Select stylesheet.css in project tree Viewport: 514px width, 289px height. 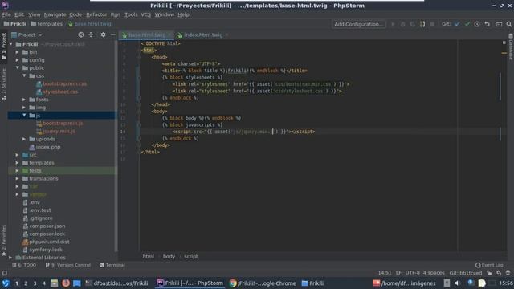pyautogui.click(x=60, y=92)
